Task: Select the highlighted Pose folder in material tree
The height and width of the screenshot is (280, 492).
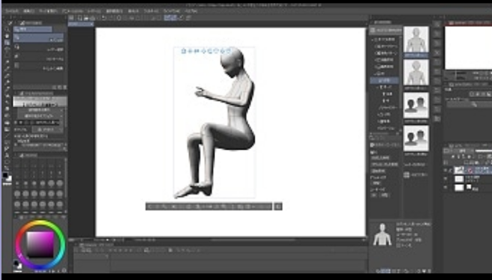Action: (385, 81)
